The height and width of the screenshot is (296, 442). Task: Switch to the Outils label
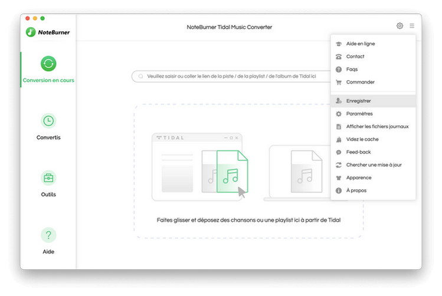pyautogui.click(x=48, y=195)
